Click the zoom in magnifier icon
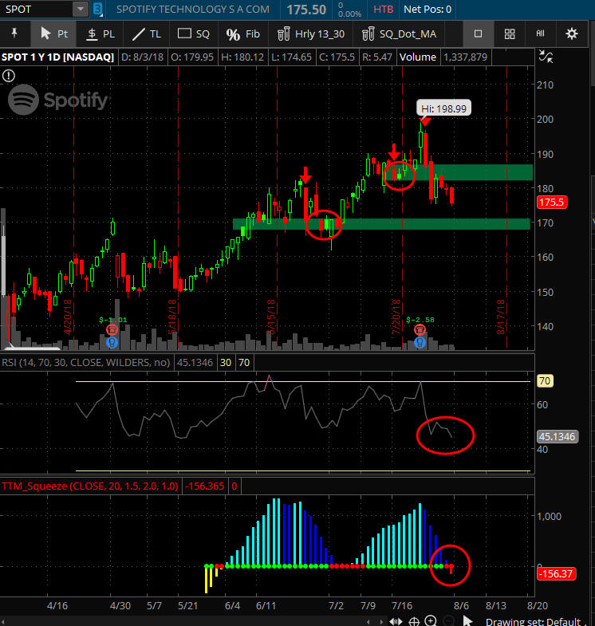The height and width of the screenshot is (626, 595). (x=430, y=620)
